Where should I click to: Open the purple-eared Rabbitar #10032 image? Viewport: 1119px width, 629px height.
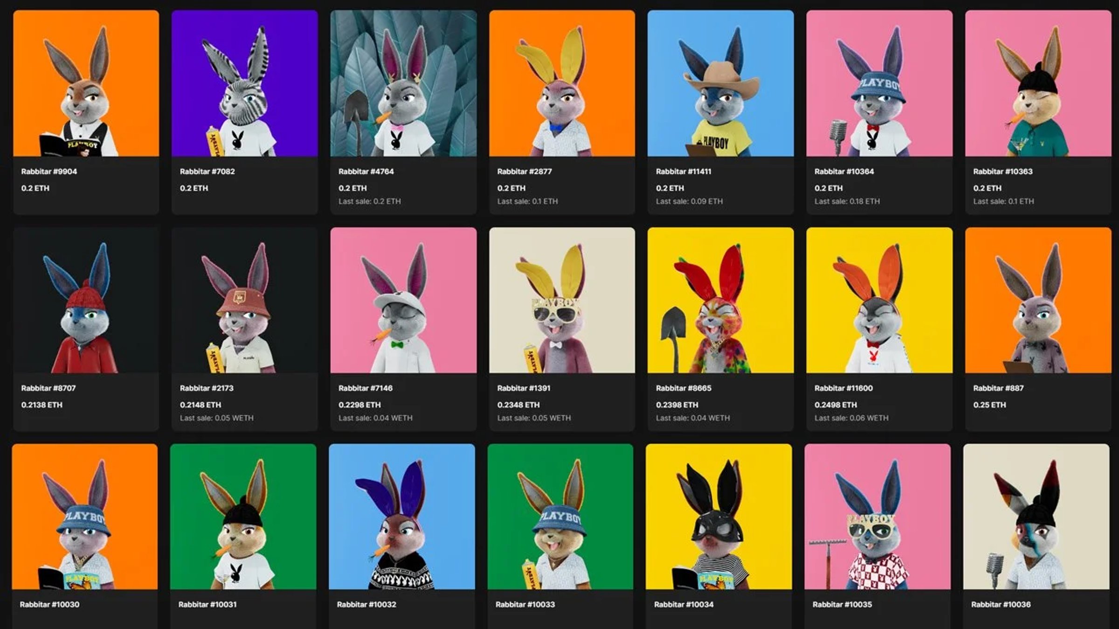(x=402, y=517)
